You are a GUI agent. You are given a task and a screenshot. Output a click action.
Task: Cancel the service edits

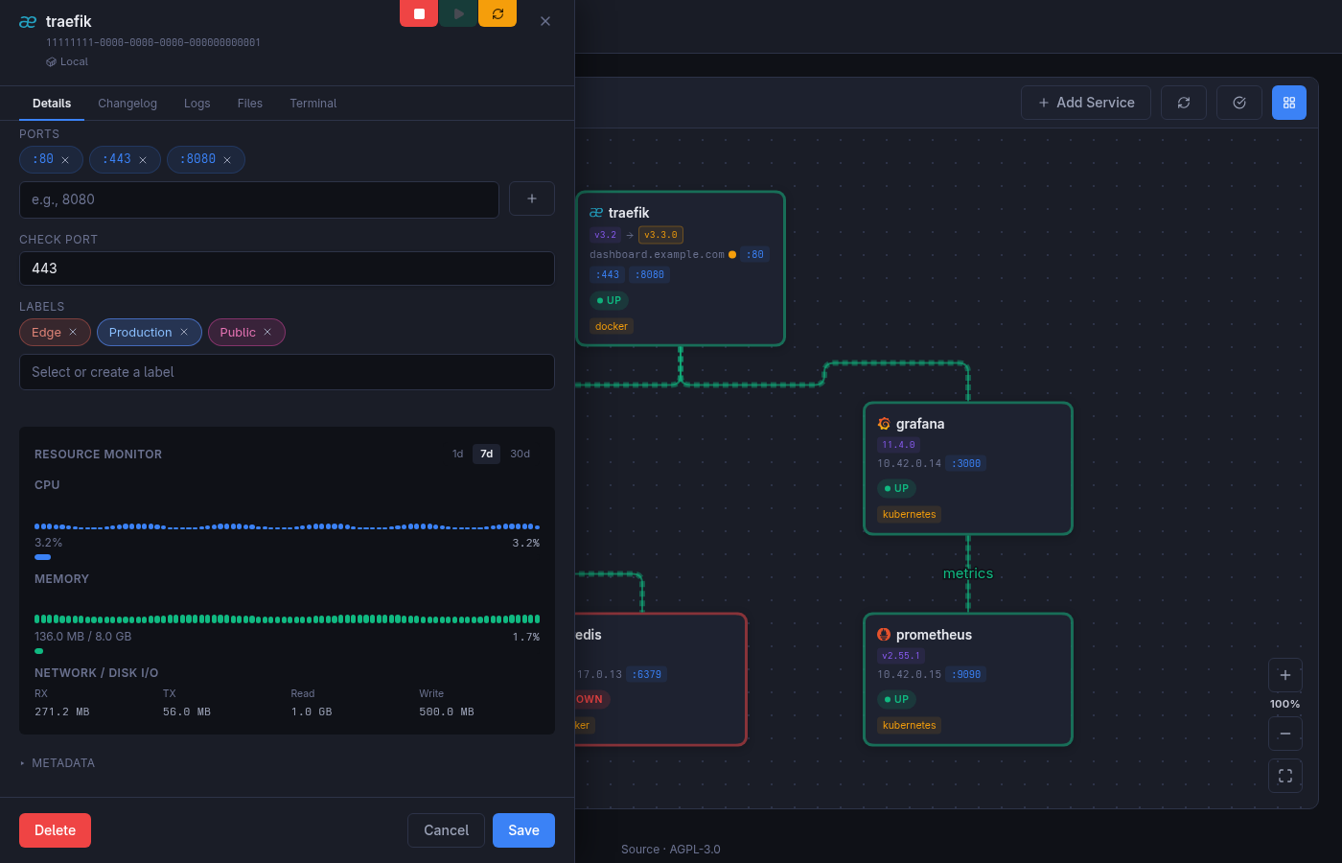coord(447,830)
